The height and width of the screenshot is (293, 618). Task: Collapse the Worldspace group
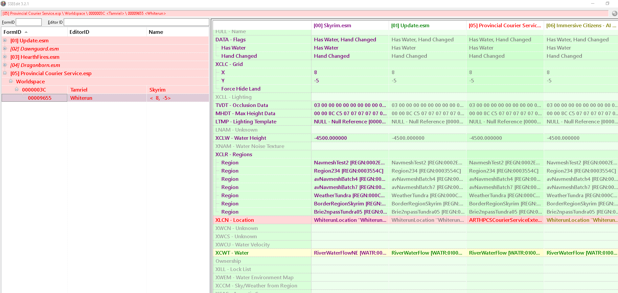click(11, 81)
